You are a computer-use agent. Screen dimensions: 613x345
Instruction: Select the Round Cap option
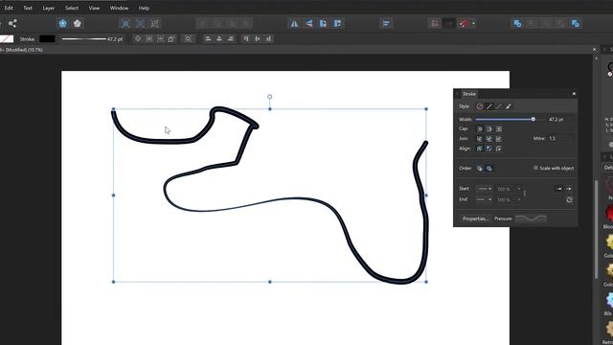pos(479,129)
